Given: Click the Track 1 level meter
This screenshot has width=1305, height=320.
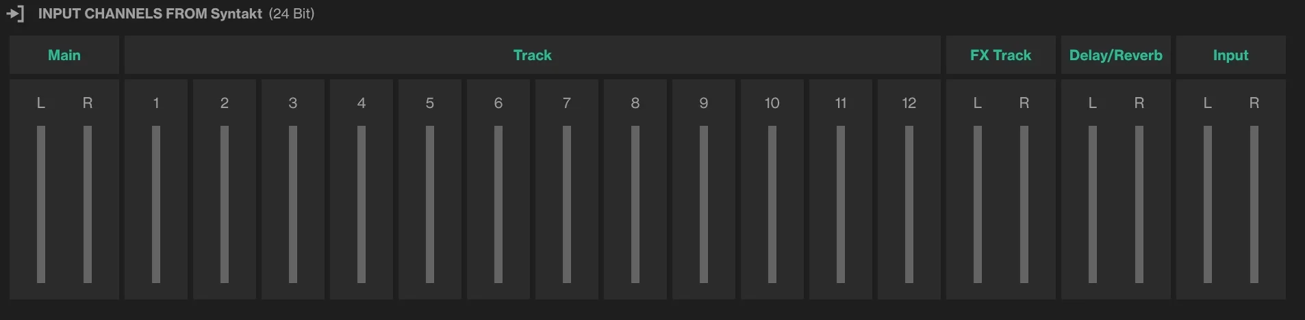Looking at the screenshot, I should 156,204.
